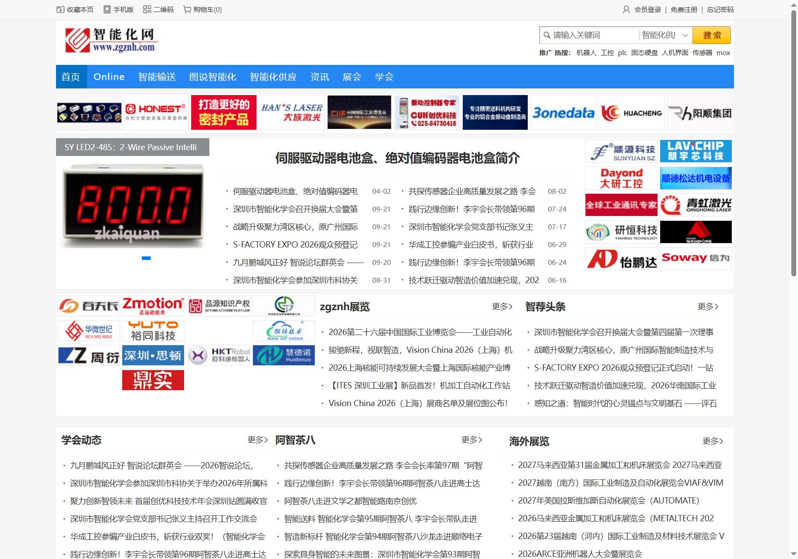Open the 智能化网 site logo
Image resolution: width=798 pixels, height=559 pixels.
pos(111,40)
